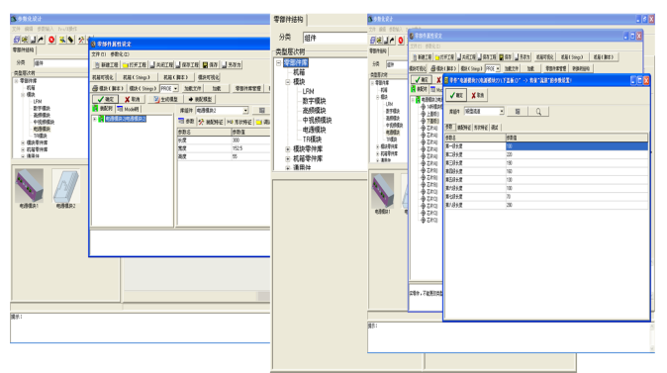Select 高频模块 in the enlarged middle tree
667x373 pixels.
pyautogui.click(x=314, y=111)
